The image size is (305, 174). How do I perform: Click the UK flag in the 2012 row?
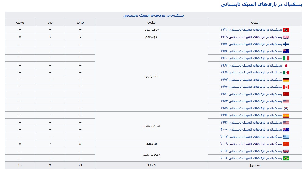point(286,151)
